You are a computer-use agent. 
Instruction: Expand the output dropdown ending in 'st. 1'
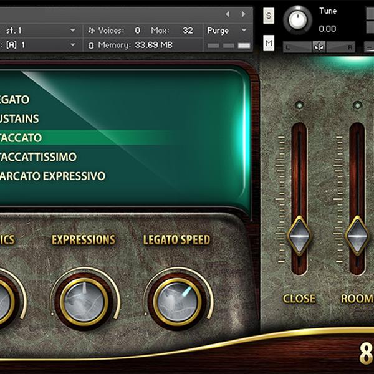pos(73,30)
